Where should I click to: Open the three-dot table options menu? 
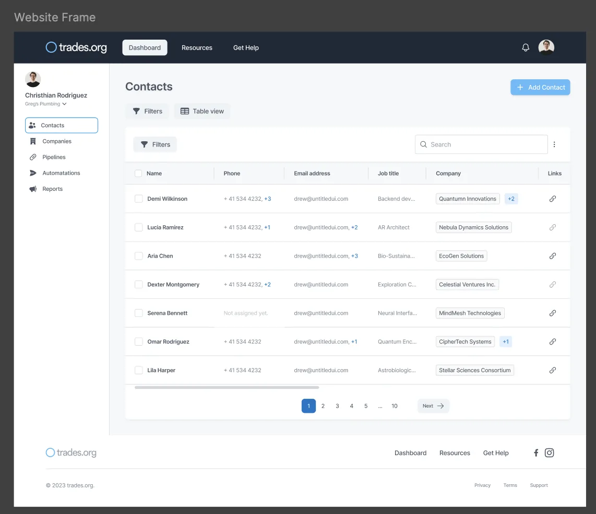click(554, 144)
